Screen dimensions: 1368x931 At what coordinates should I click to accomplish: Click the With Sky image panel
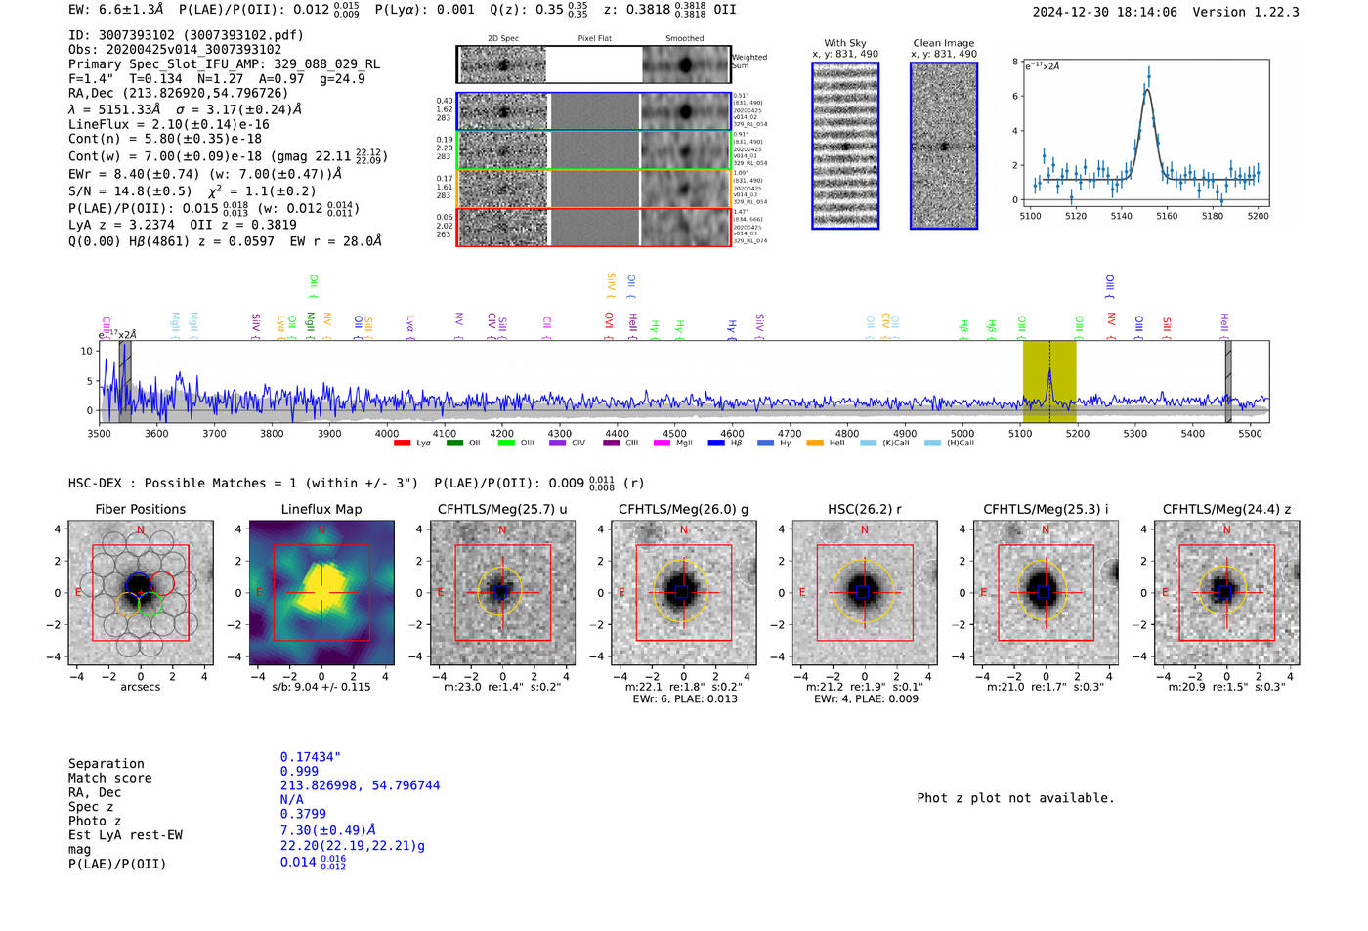[x=845, y=146]
